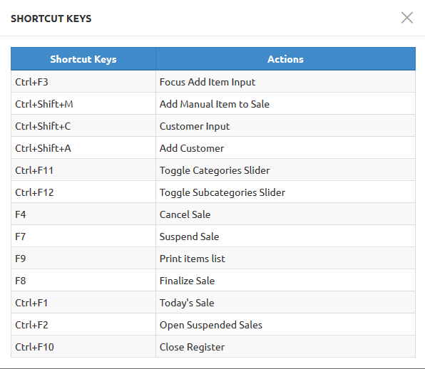Viewport: 425px width, 369px height.
Task: Select Toggle Categories Slider action
Action: click(x=215, y=170)
